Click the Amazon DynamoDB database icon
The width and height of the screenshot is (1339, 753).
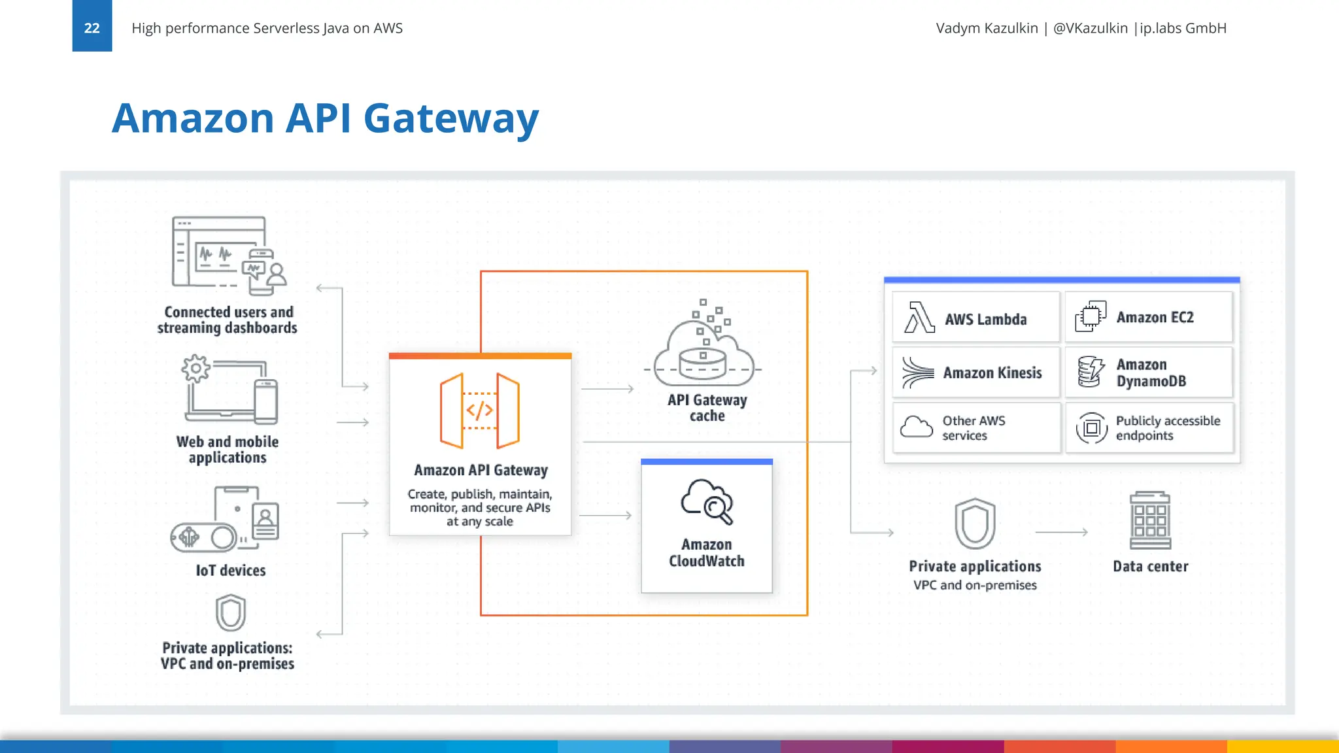tap(1091, 372)
